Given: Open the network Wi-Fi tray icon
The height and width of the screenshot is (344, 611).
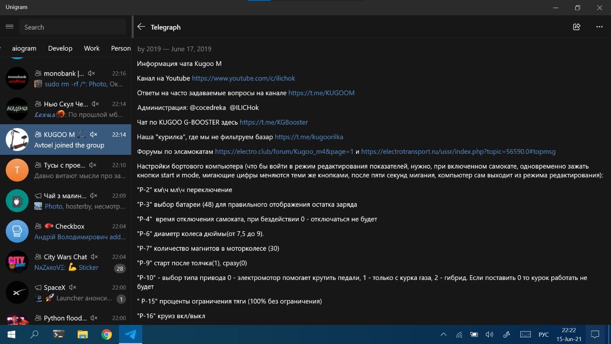Looking at the screenshot, I should 459,334.
